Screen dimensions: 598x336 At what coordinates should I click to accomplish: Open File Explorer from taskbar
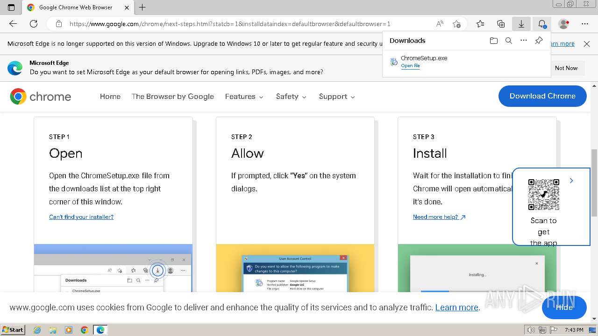53,330
